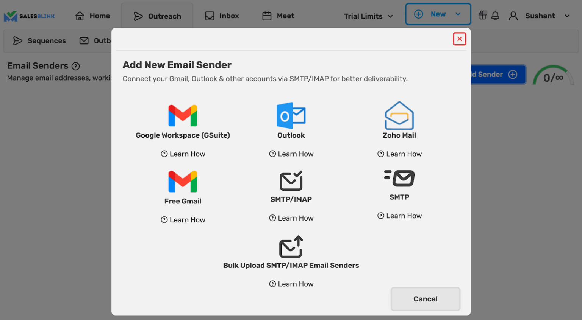Select the SMTP fast-mail icon
The width and height of the screenshot is (582, 320).
click(x=399, y=178)
